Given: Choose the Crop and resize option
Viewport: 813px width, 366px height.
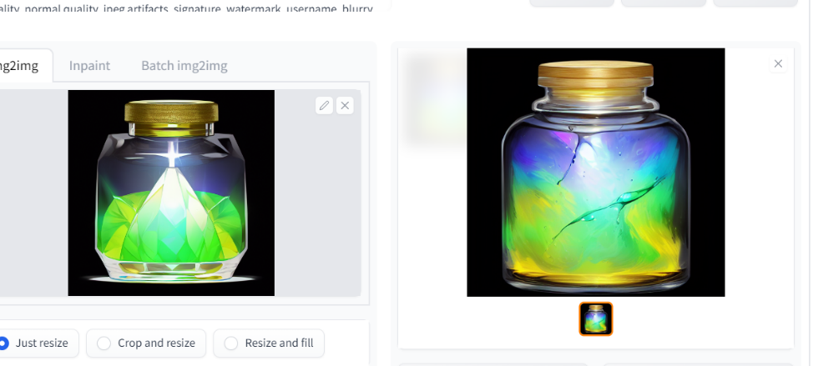Looking at the screenshot, I should point(146,343).
